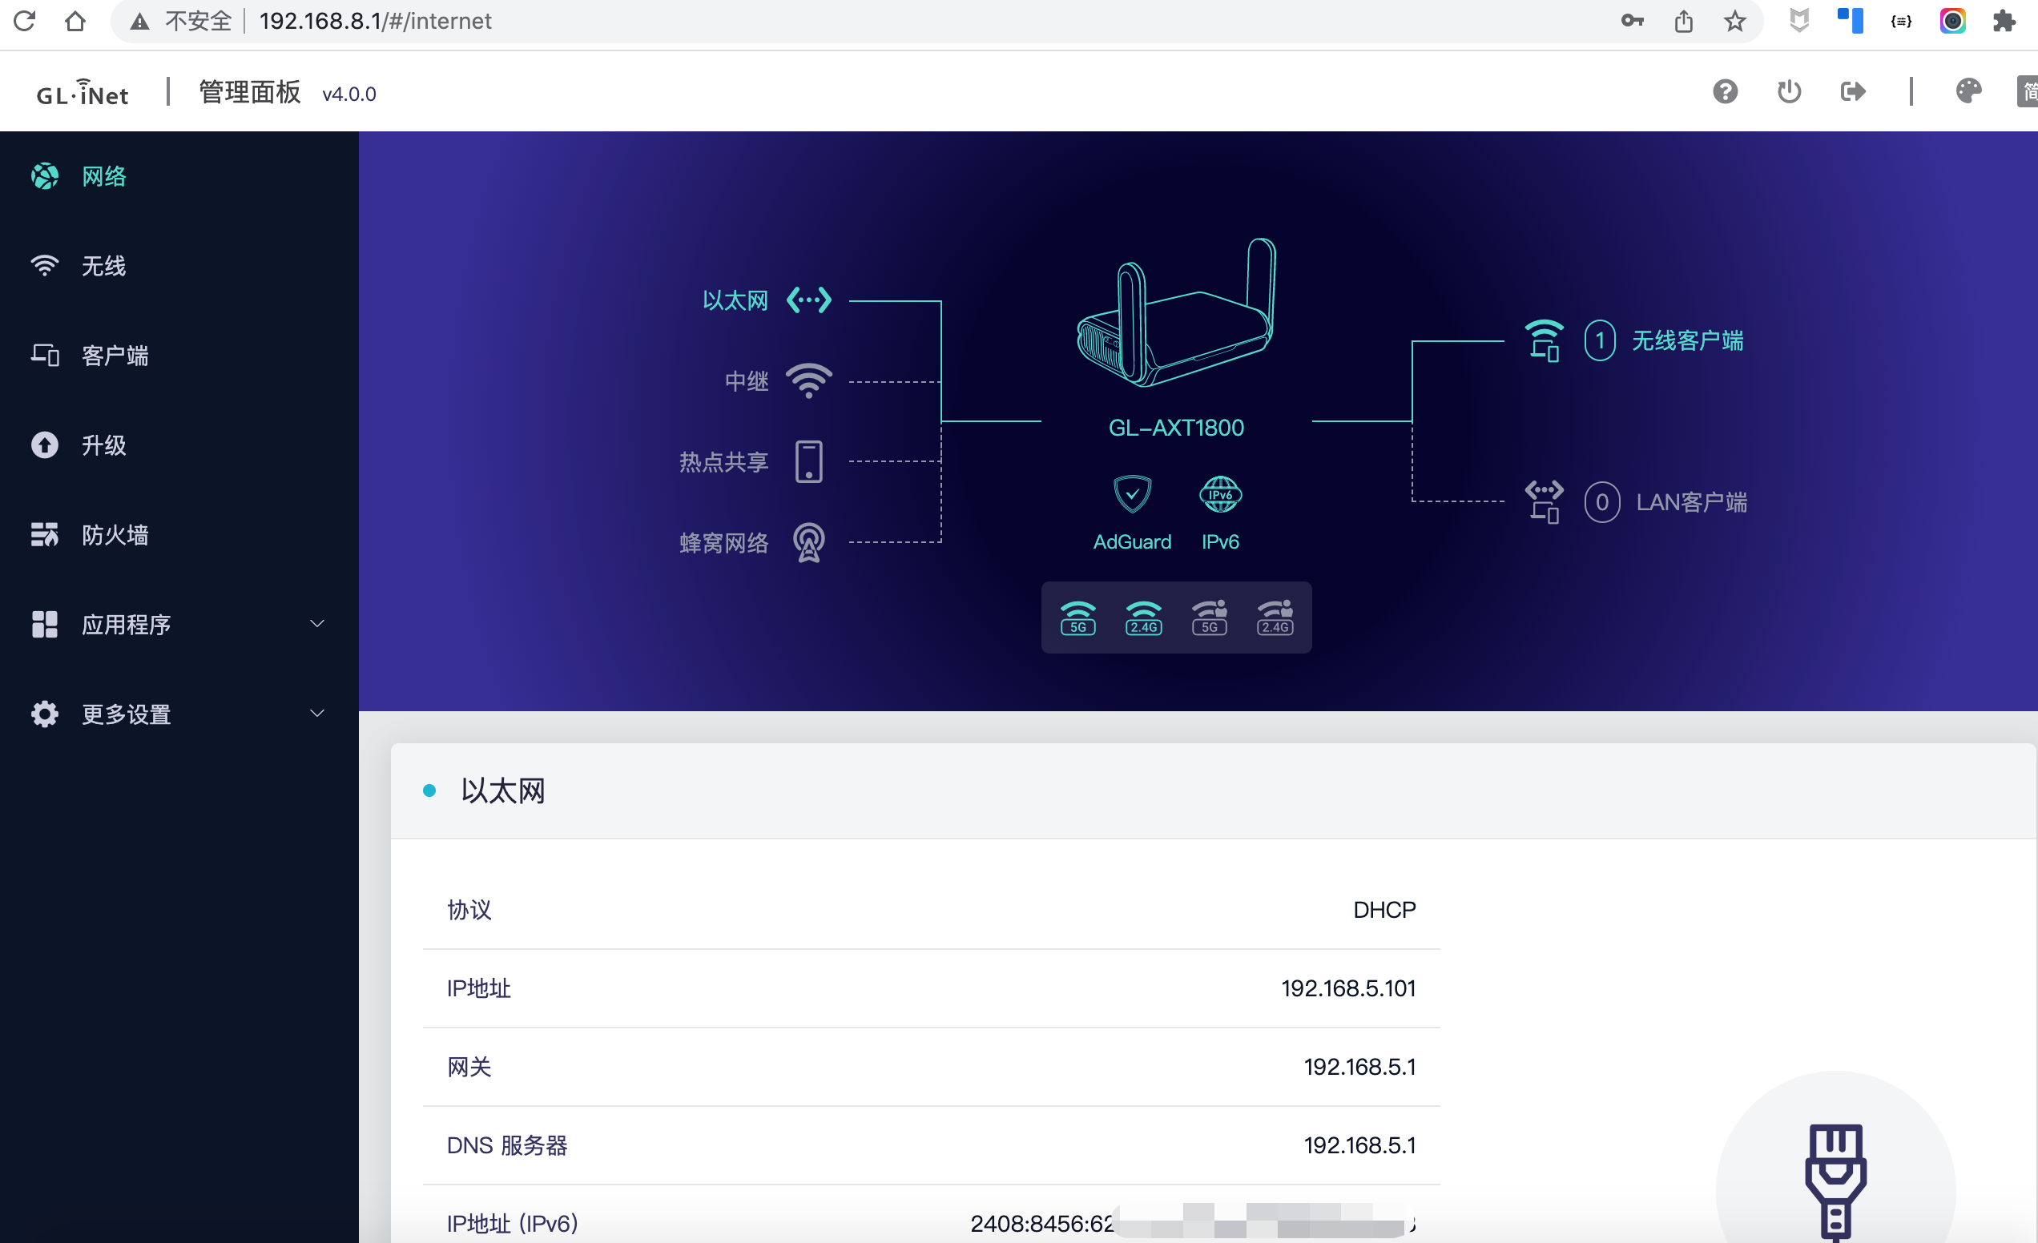The image size is (2038, 1243).
Task: Click the GL-AXT1800 model name
Action: (1176, 428)
